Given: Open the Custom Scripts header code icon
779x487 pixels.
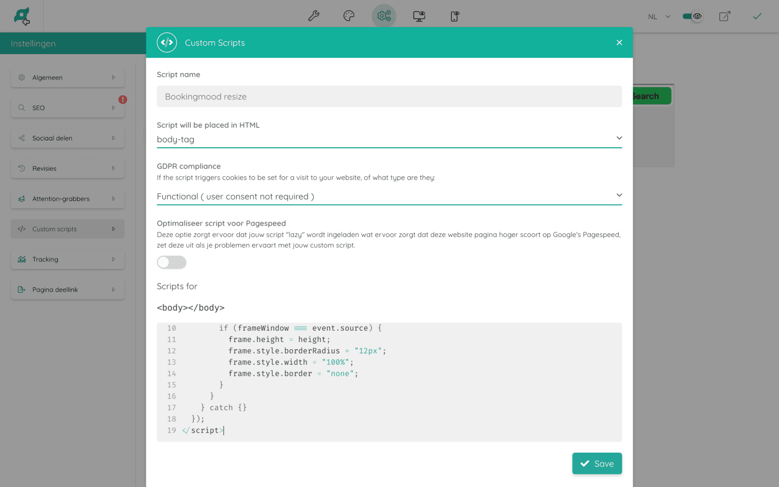Looking at the screenshot, I should 167,42.
